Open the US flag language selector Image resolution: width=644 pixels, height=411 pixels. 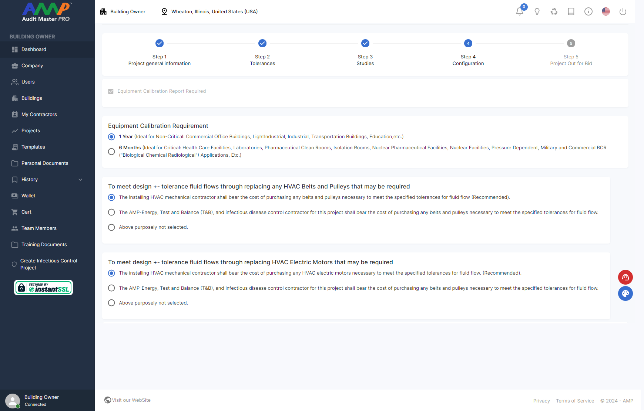tap(606, 11)
